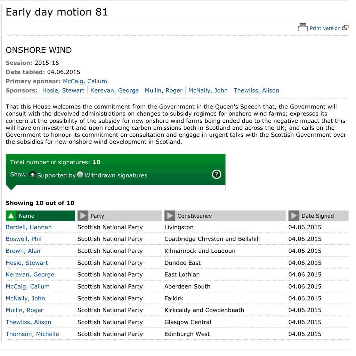Open the help question mark icon

pyautogui.click(x=216, y=175)
